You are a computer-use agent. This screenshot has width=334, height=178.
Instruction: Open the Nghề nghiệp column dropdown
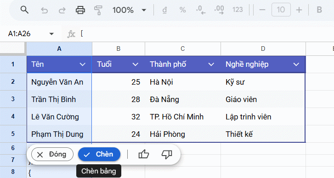tap(296, 64)
